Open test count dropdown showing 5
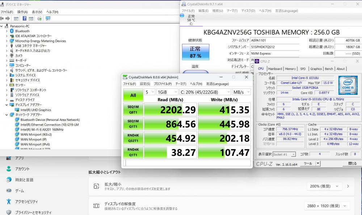The width and height of the screenshot is (362, 215). [x=150, y=92]
